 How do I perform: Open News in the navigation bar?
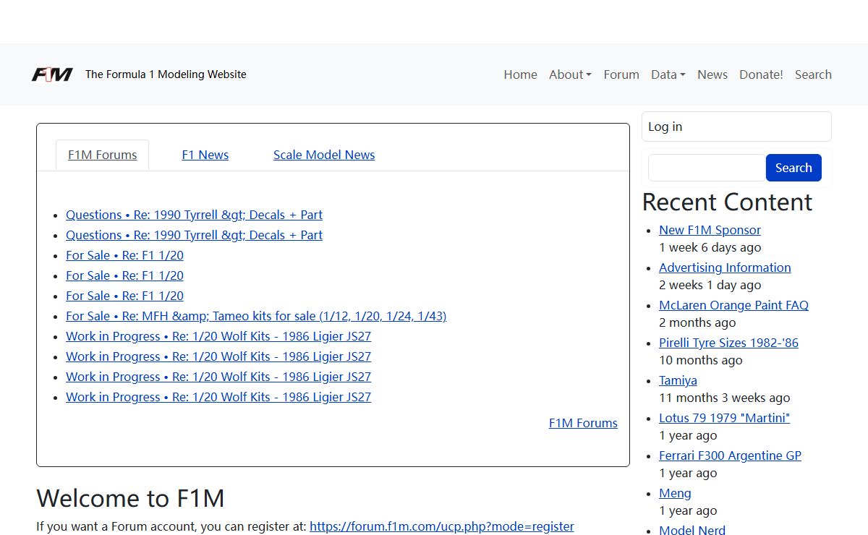[712, 74]
